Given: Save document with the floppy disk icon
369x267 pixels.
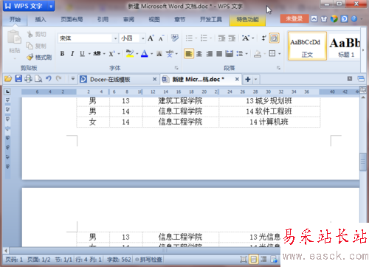Looking at the screenshot, I should (x=18, y=79).
